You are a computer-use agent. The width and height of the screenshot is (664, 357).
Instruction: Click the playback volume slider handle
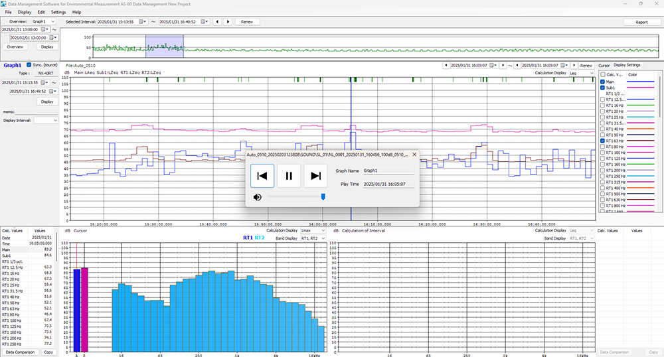323,196
